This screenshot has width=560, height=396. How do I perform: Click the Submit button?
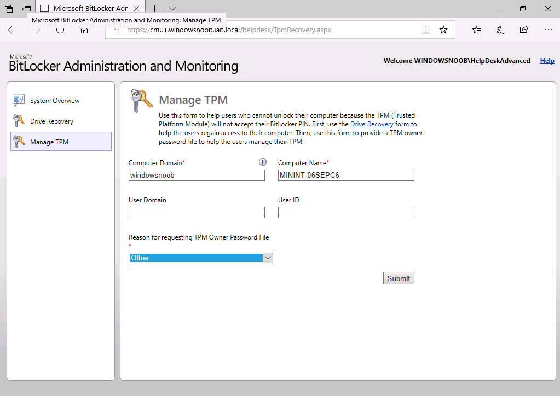click(x=399, y=278)
